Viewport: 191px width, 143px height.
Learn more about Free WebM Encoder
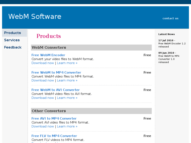coord(67,63)
